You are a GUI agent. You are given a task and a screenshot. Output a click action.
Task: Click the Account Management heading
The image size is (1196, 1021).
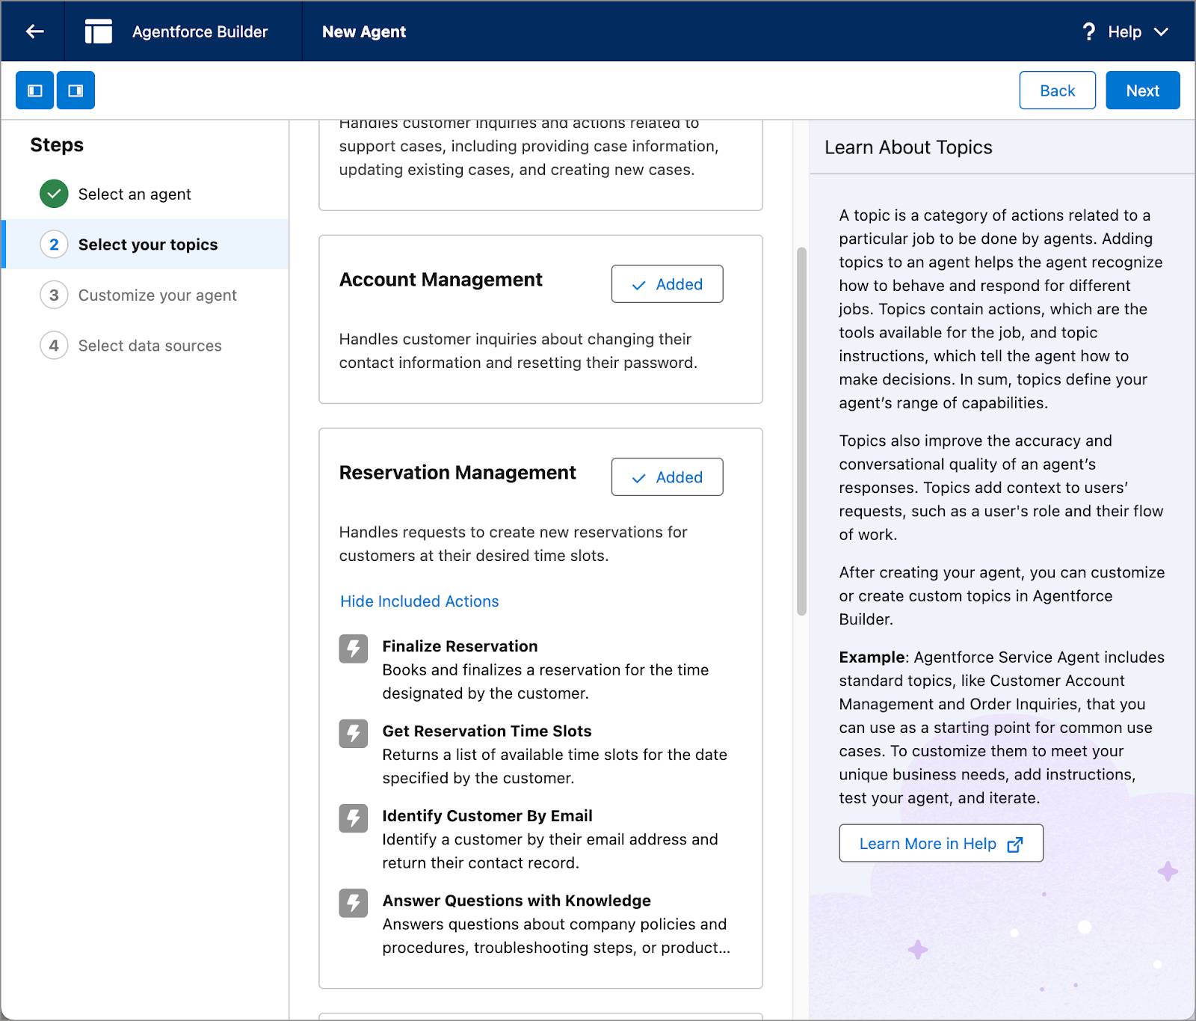click(441, 280)
